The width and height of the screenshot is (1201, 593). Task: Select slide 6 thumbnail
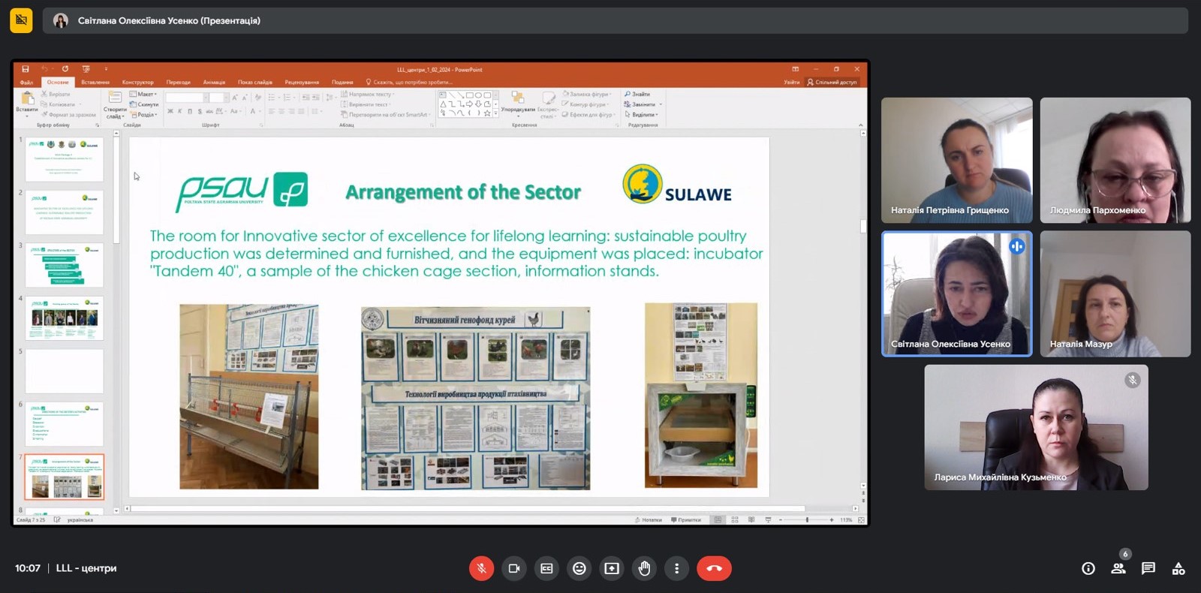click(64, 424)
